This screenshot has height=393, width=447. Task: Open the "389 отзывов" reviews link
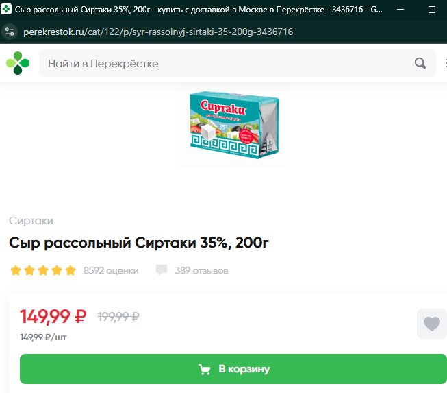(x=201, y=270)
